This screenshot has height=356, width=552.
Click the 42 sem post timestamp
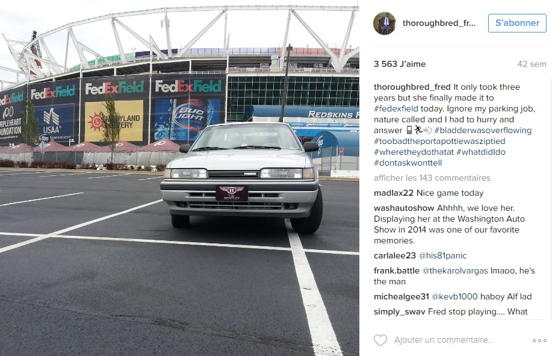(x=532, y=64)
